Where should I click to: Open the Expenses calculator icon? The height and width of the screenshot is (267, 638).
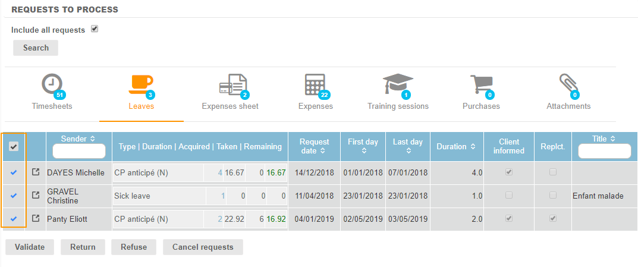tap(315, 85)
